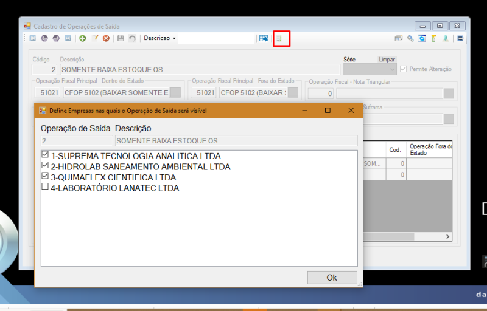Click Nota Triangular code field 0
The width and height of the screenshot is (487, 311).
coord(321,94)
